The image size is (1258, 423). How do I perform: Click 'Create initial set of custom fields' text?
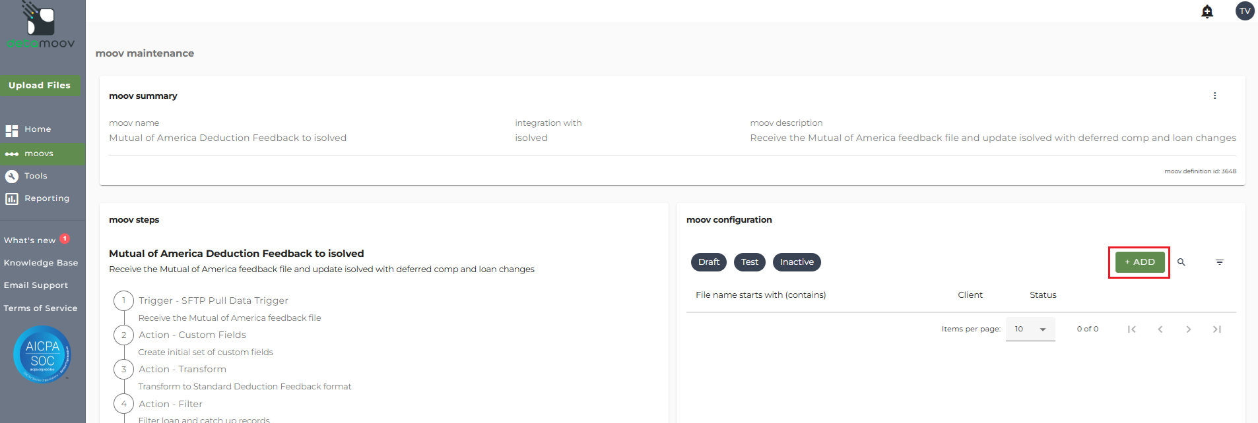pyautogui.click(x=205, y=352)
